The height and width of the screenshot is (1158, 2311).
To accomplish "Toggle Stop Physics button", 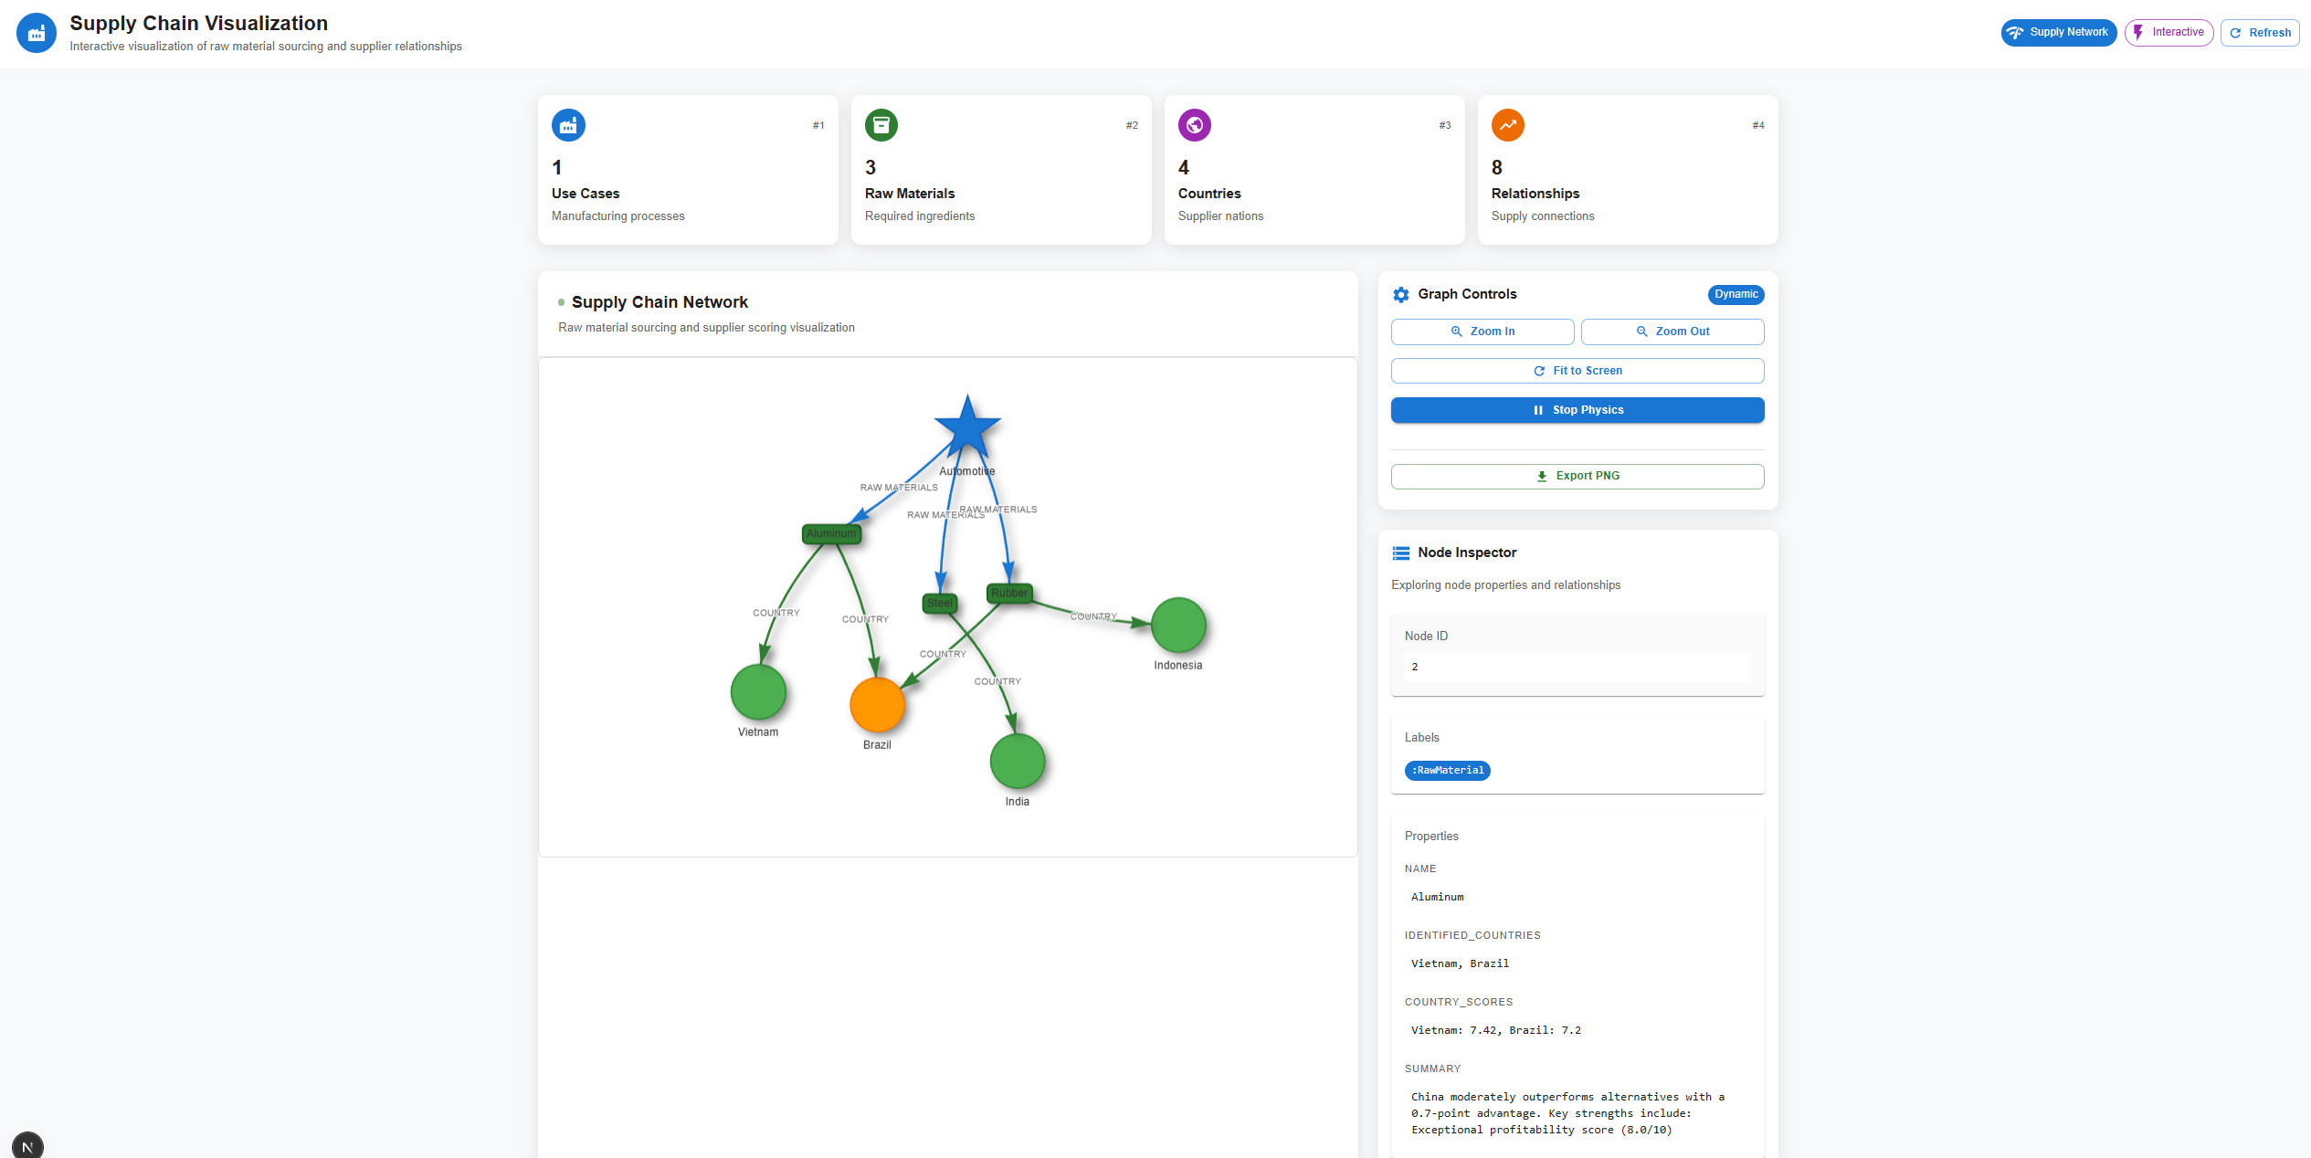I will click(x=1577, y=410).
